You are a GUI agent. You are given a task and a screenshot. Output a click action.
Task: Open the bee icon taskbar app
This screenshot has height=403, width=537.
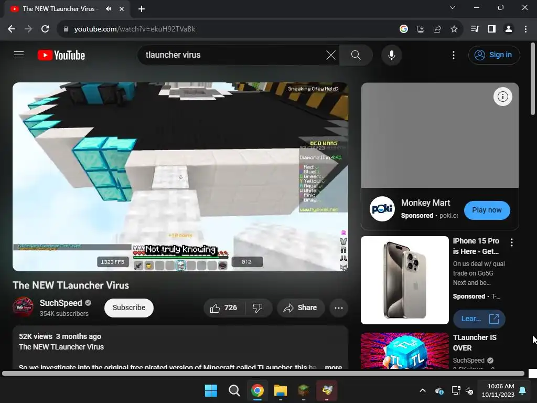click(327, 390)
